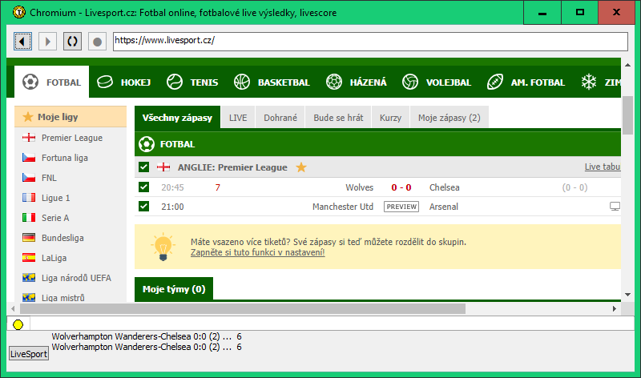Click the Zapněte si tuto funkci v nastavení link
The height and width of the screenshot is (378, 641).
click(257, 252)
